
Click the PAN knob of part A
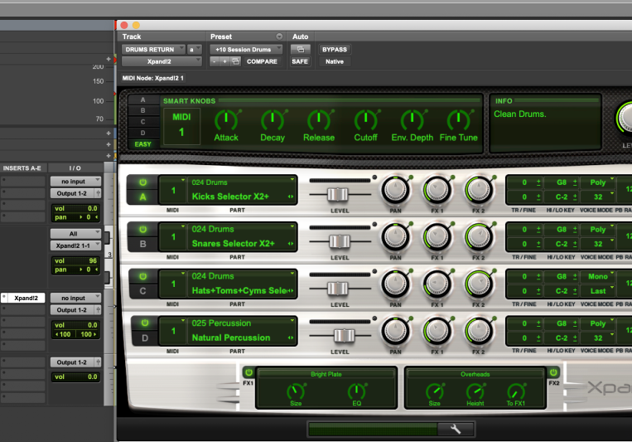[395, 190]
